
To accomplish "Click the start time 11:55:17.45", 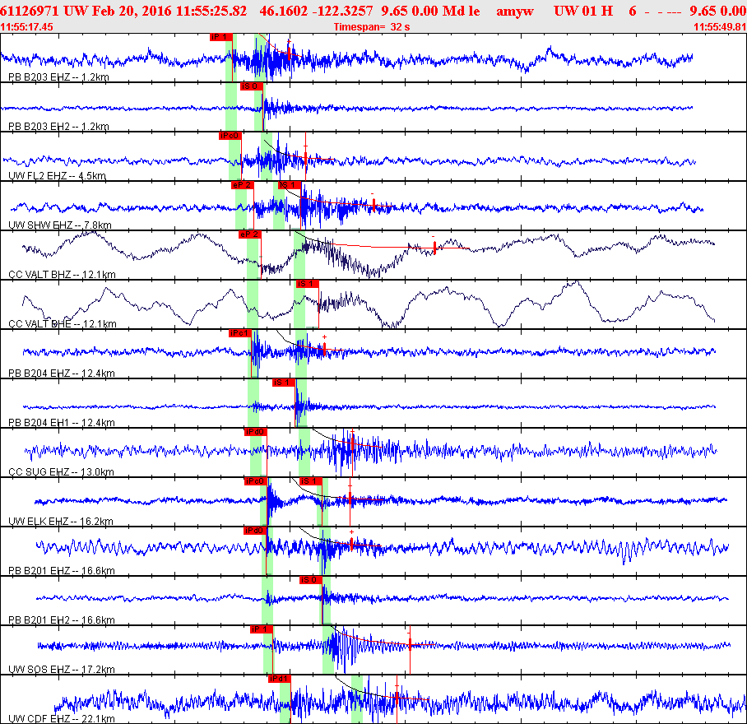I will [26, 26].
